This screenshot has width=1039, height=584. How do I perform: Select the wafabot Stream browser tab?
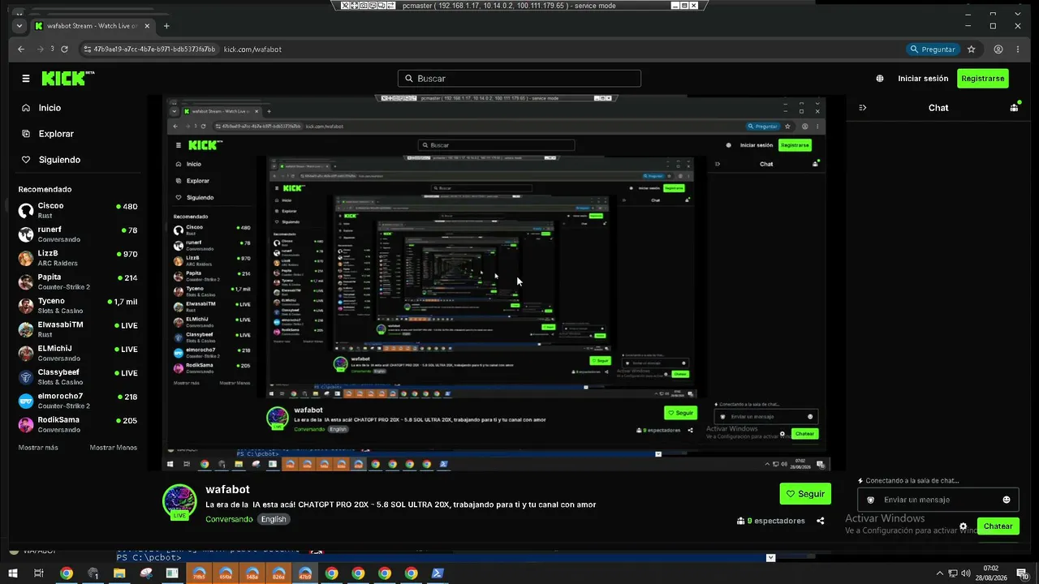[x=92, y=26]
